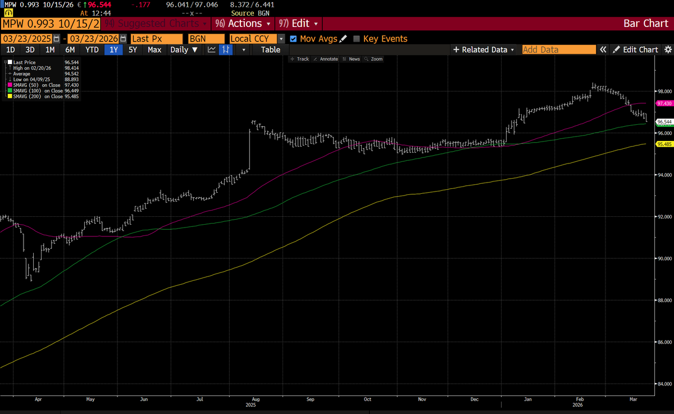Click SMAVG (50) magenta color swatch
674x414 pixels.
10,85
